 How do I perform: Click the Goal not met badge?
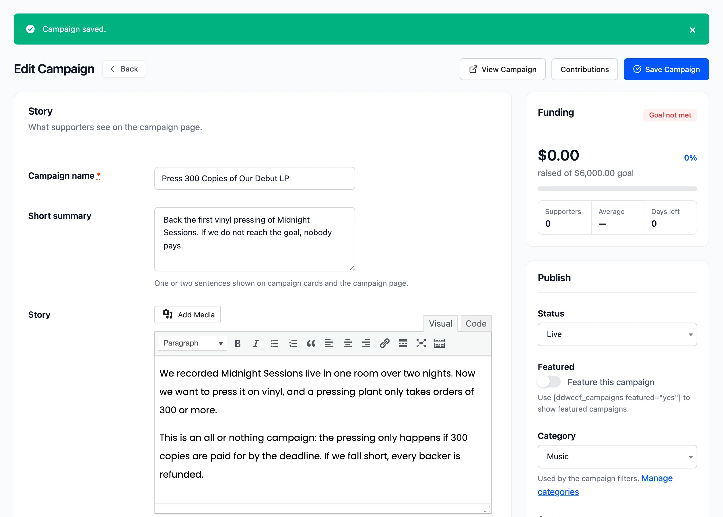[x=670, y=115]
